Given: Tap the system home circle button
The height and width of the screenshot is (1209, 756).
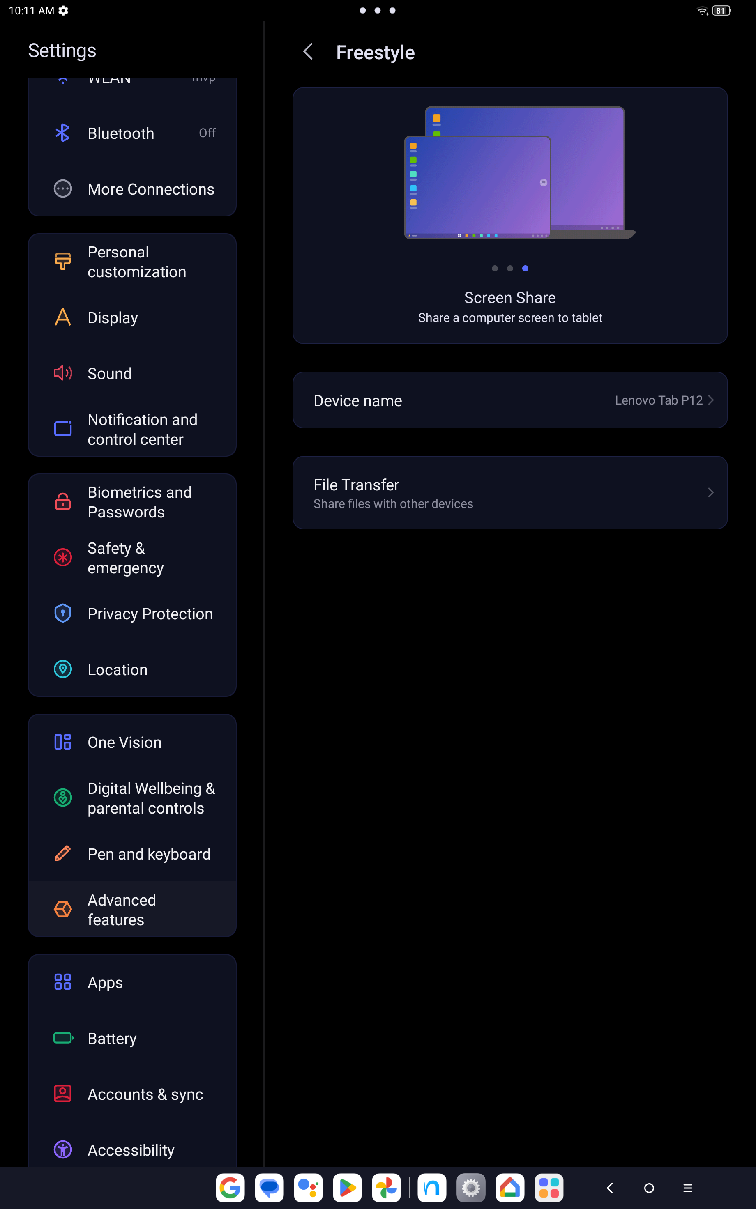Looking at the screenshot, I should pos(649,1188).
